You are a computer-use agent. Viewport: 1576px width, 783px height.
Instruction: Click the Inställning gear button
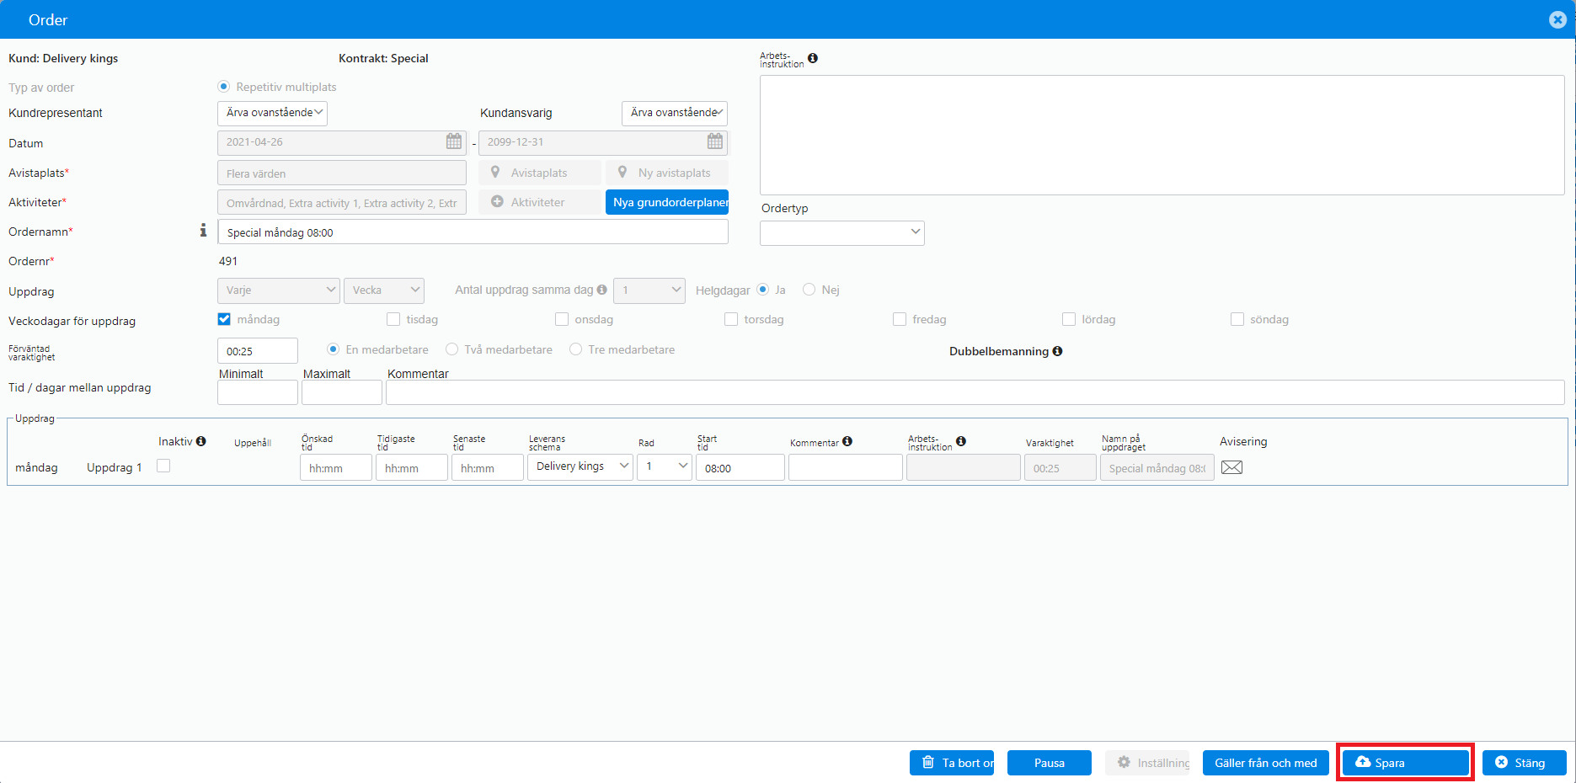coord(1147,763)
